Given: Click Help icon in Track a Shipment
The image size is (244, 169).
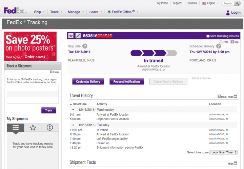Looking at the screenshot, I should click(x=51, y=72).
